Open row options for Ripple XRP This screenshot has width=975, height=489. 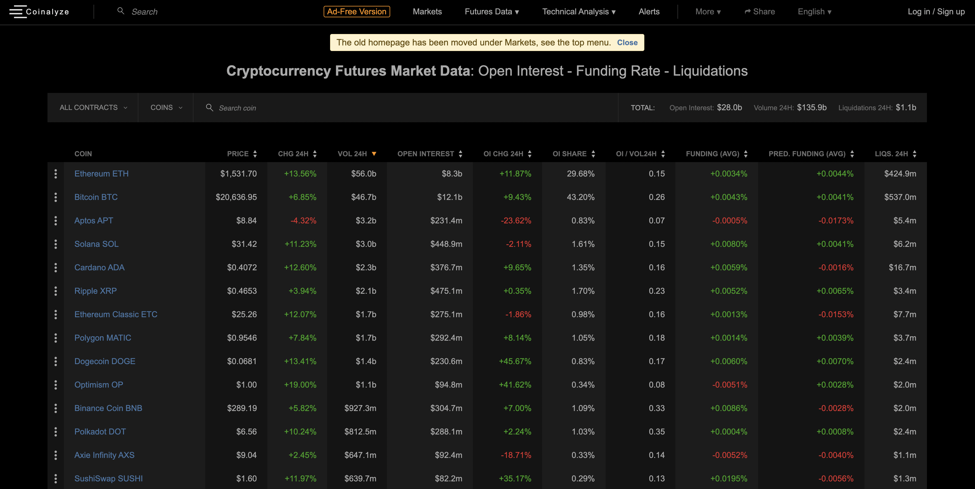click(56, 291)
